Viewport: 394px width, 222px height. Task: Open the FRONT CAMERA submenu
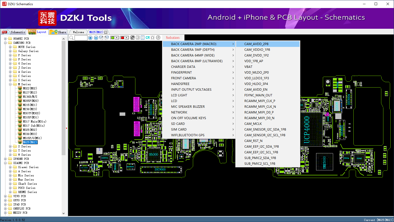[x=199, y=78]
